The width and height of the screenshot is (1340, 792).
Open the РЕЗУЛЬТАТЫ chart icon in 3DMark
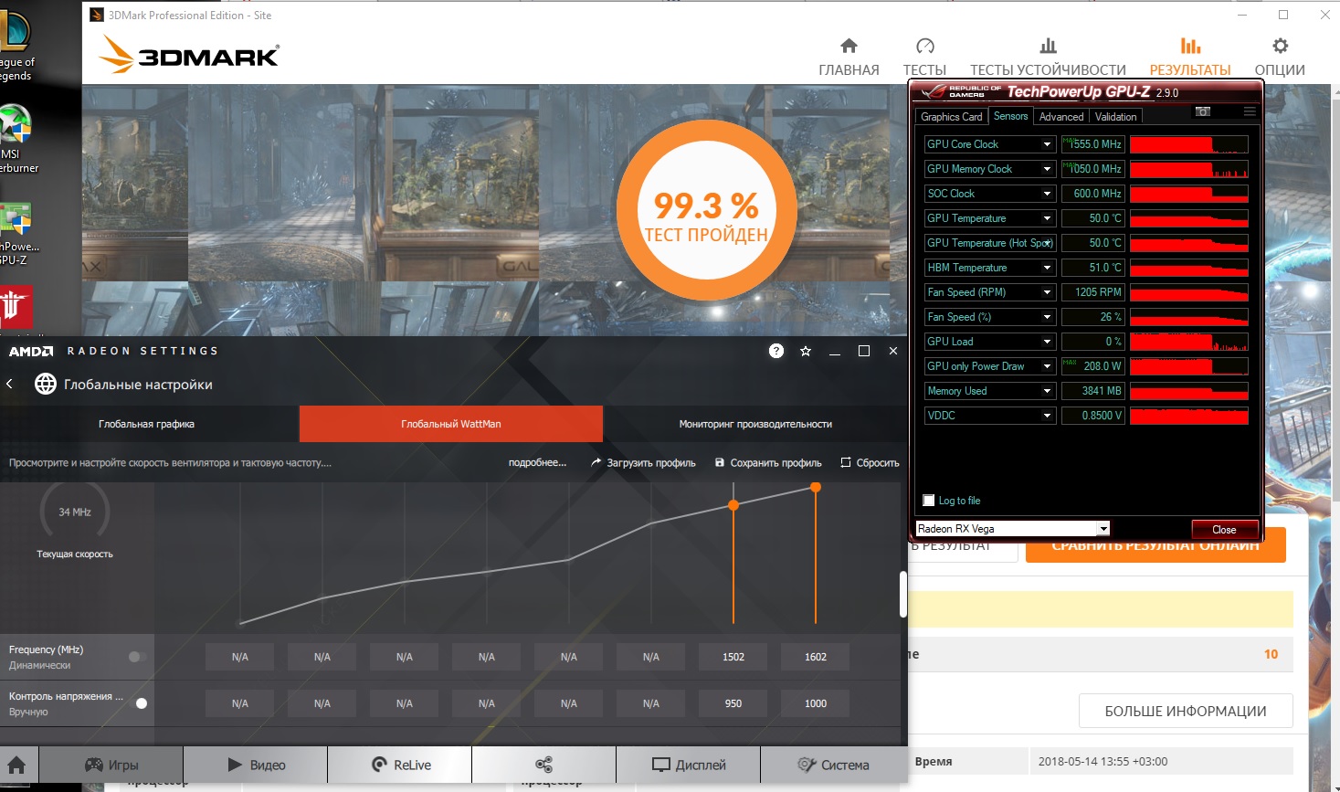click(x=1190, y=46)
